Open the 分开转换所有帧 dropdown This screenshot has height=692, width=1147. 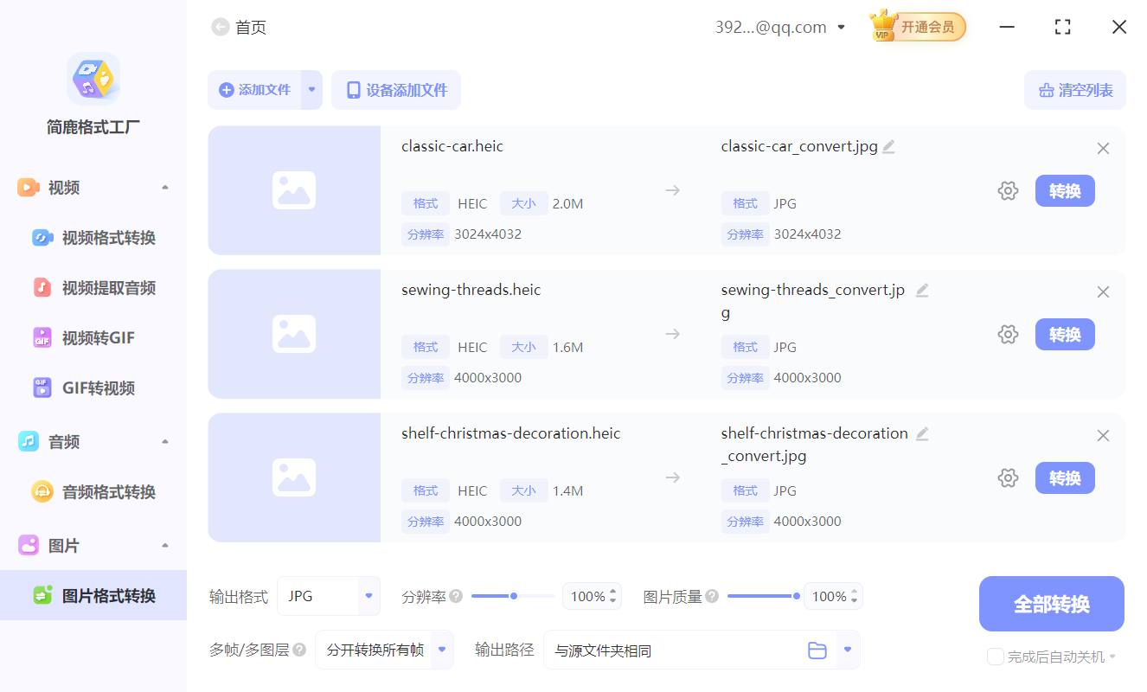[x=384, y=650]
